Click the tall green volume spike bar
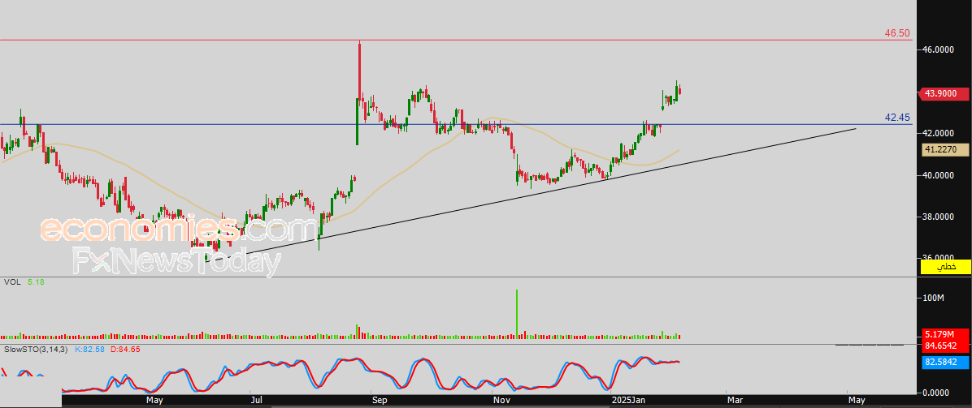Image resolution: width=972 pixels, height=408 pixels. pyautogui.click(x=516, y=313)
